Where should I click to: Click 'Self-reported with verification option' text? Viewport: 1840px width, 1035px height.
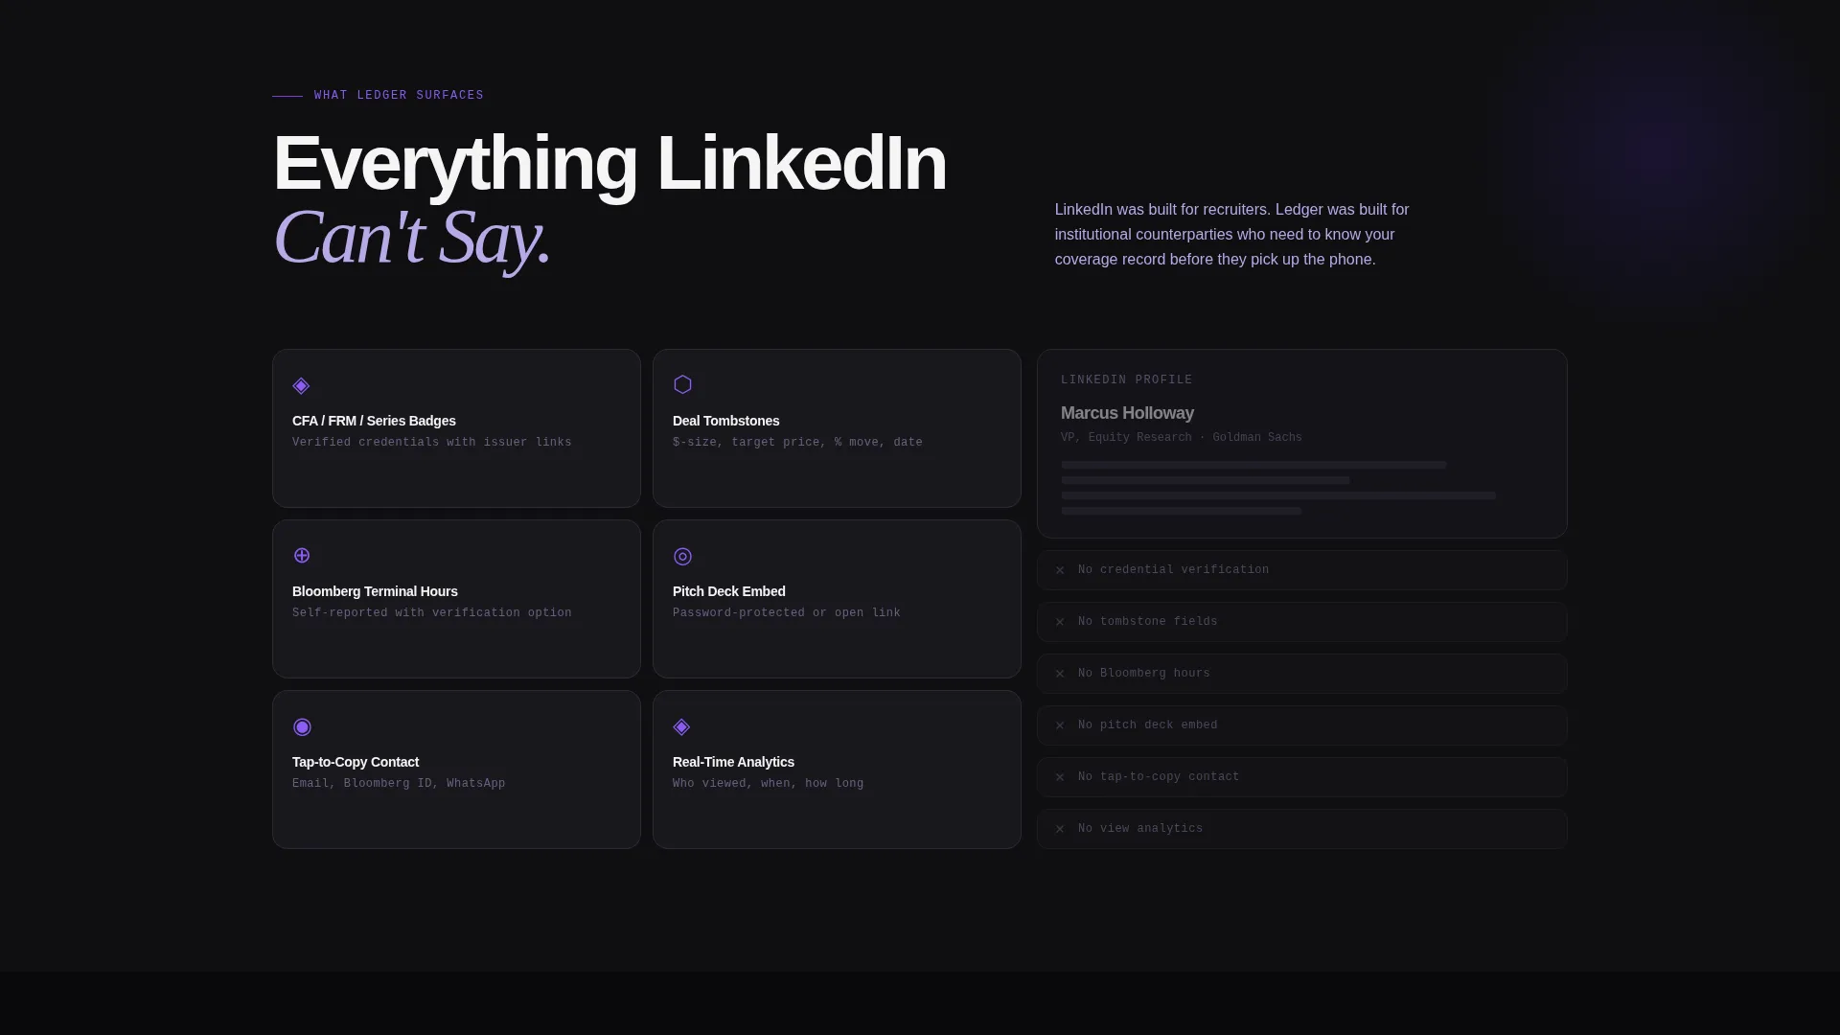pos(432,613)
